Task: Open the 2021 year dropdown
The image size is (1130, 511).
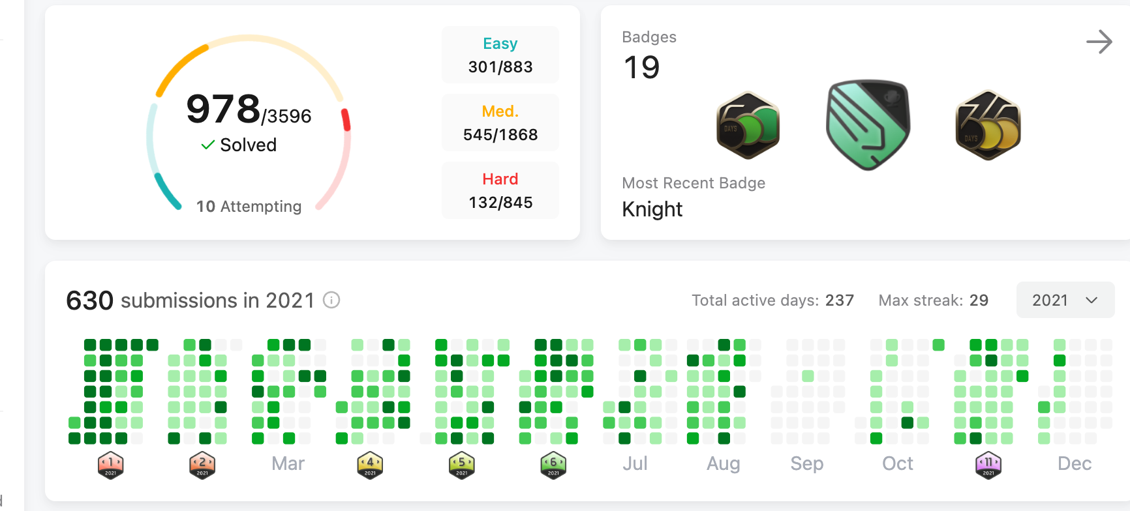Action: click(1065, 300)
